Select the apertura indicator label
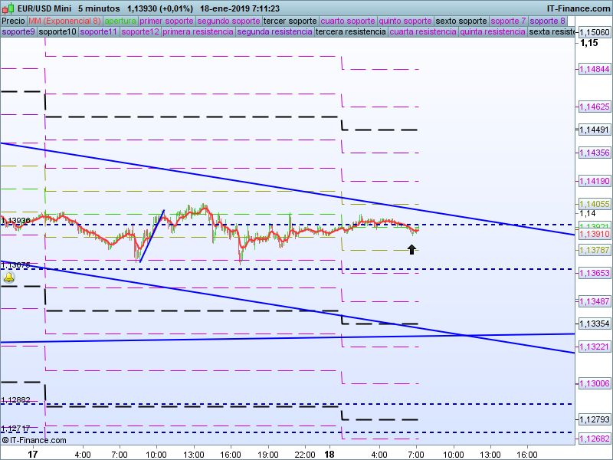 coord(120,21)
